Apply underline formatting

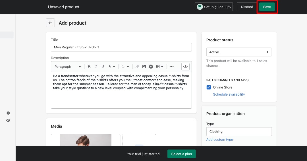[x=103, y=67]
